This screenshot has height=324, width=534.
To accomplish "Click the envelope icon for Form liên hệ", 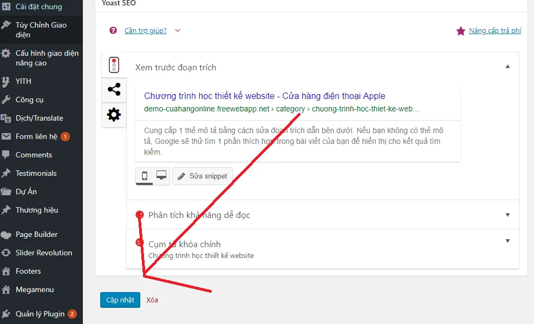I will 6,136.
